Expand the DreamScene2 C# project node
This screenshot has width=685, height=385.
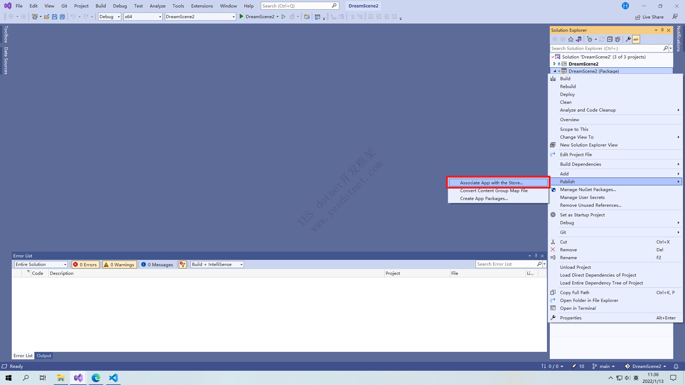click(554, 64)
